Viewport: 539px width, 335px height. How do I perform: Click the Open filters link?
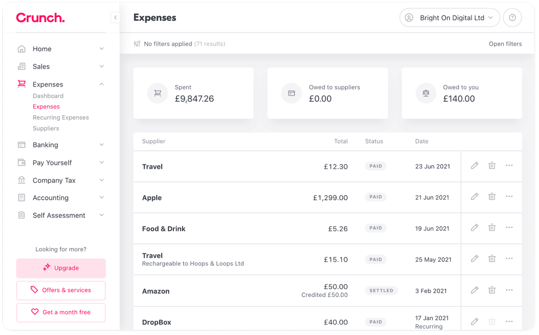click(x=505, y=44)
